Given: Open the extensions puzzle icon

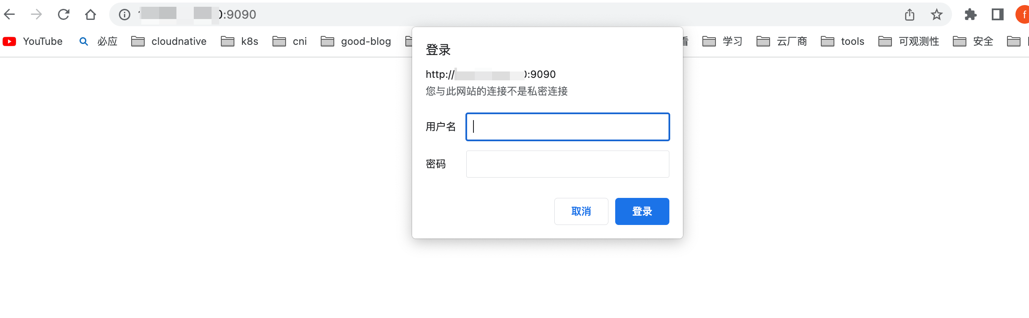Looking at the screenshot, I should pyautogui.click(x=971, y=15).
